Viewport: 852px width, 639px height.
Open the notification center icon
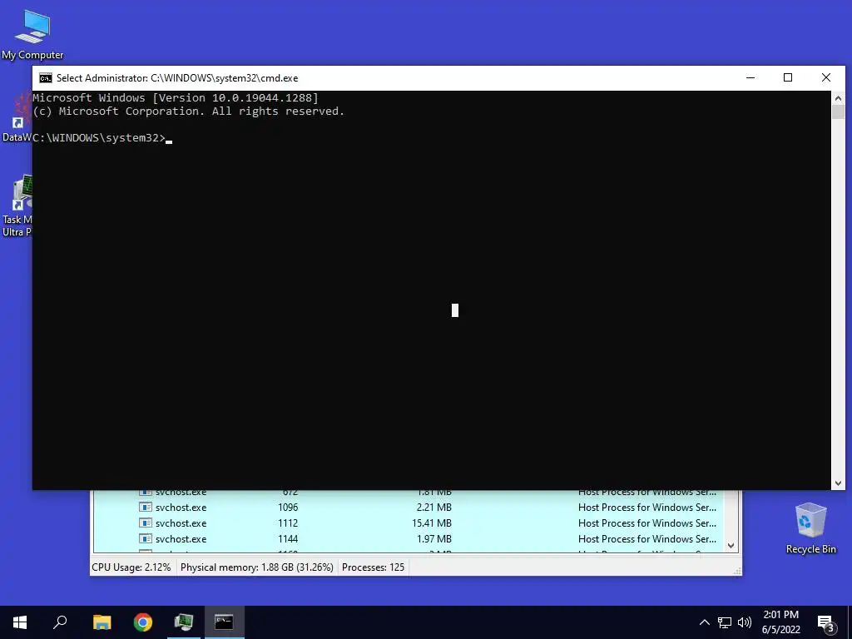(x=825, y=622)
